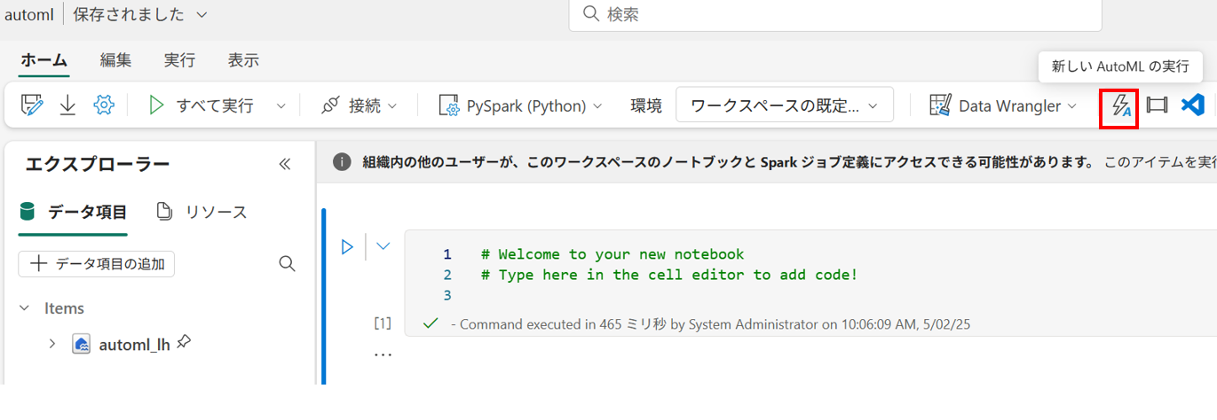Viewport: 1217px width, 420px height.
Task: Click the すべて実行 button
Action: [202, 105]
